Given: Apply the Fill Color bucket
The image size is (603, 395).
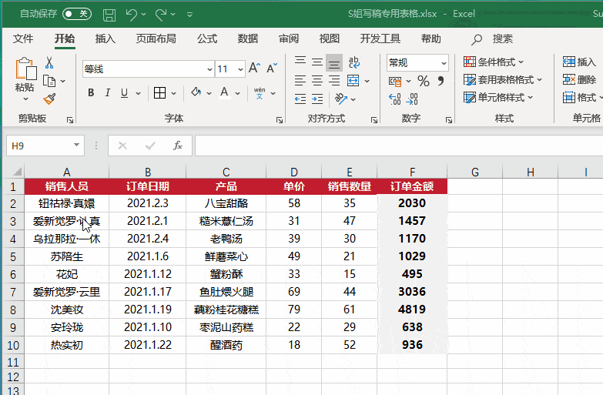Looking at the screenshot, I should pyautogui.click(x=196, y=92).
